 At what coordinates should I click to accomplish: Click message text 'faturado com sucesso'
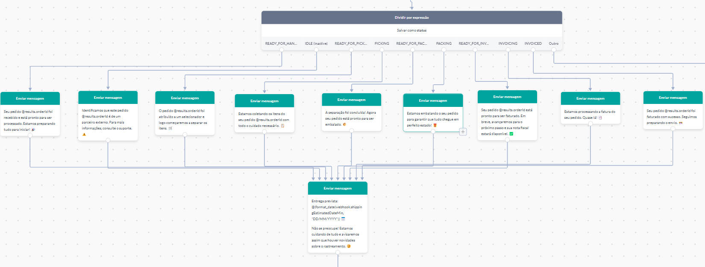(x=672, y=117)
